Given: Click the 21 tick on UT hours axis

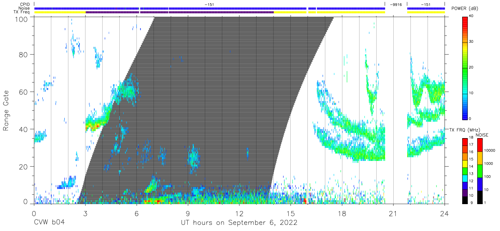Looking at the screenshot, I should click(393, 213).
